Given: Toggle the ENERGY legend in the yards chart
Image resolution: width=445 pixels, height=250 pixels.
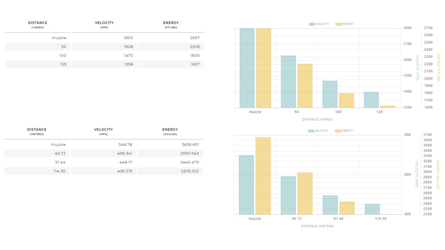Looking at the screenshot, I should coord(345,24).
